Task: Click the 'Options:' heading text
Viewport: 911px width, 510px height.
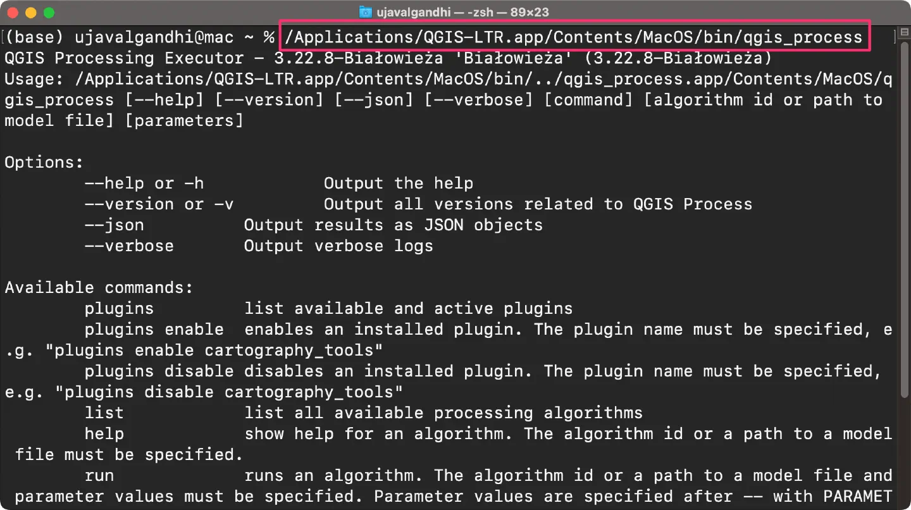Action: tap(44, 163)
